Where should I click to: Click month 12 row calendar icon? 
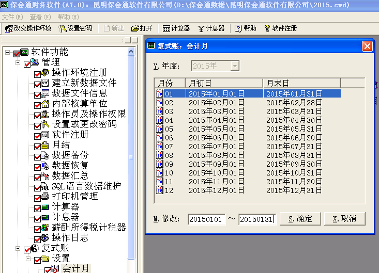[160, 190]
